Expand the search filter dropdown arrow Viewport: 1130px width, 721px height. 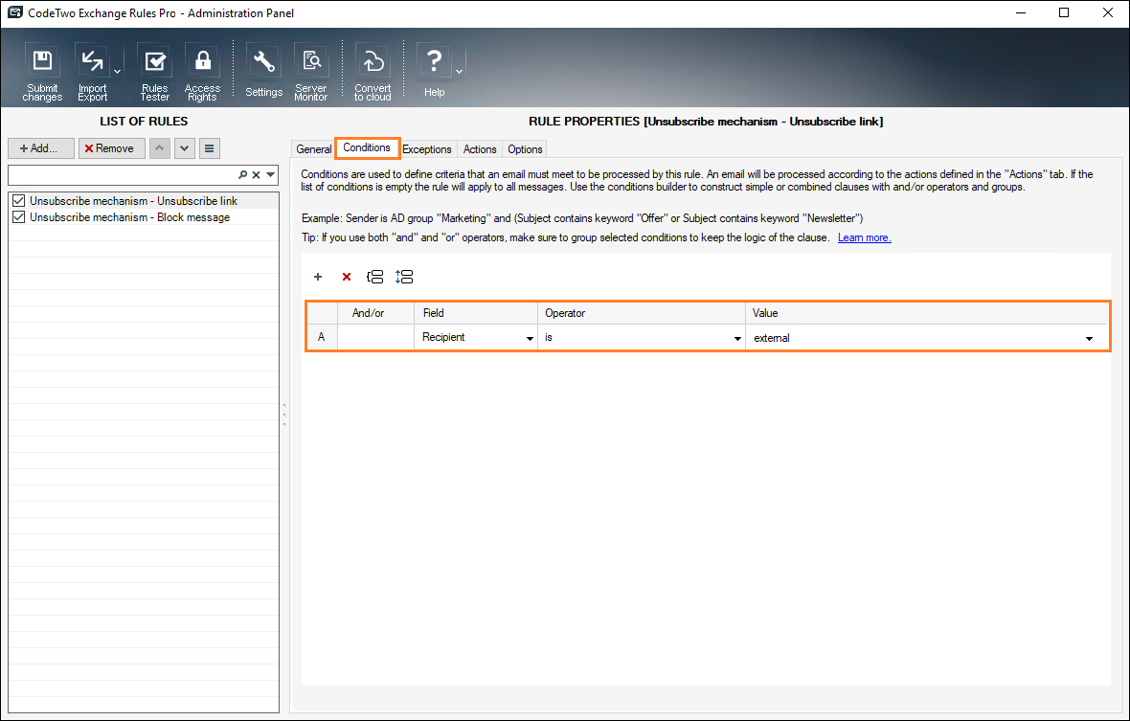[270, 175]
